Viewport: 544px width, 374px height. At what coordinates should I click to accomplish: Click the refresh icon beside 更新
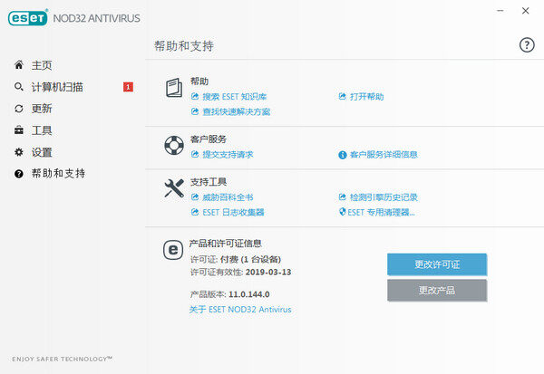(x=19, y=109)
